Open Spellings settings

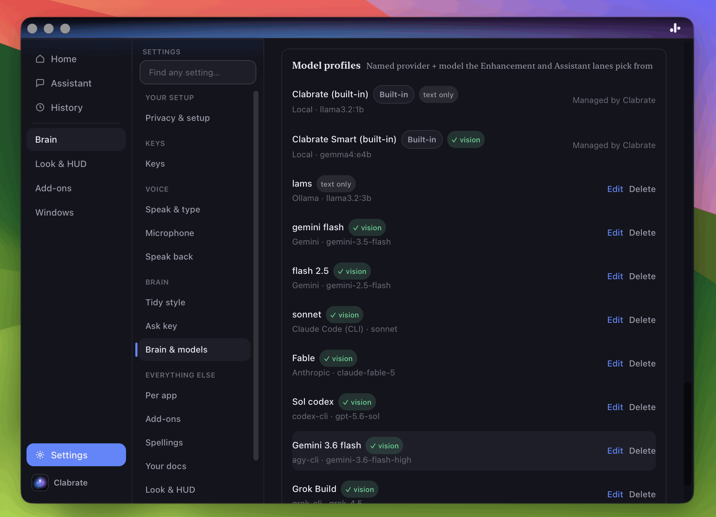(x=195, y=443)
